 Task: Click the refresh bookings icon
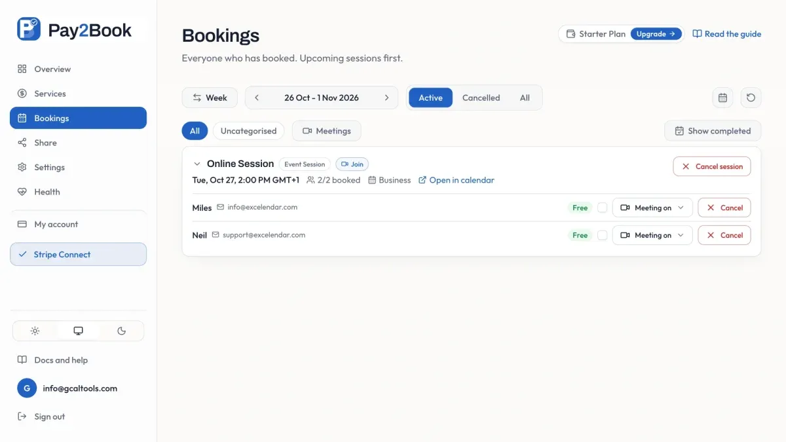(x=751, y=98)
